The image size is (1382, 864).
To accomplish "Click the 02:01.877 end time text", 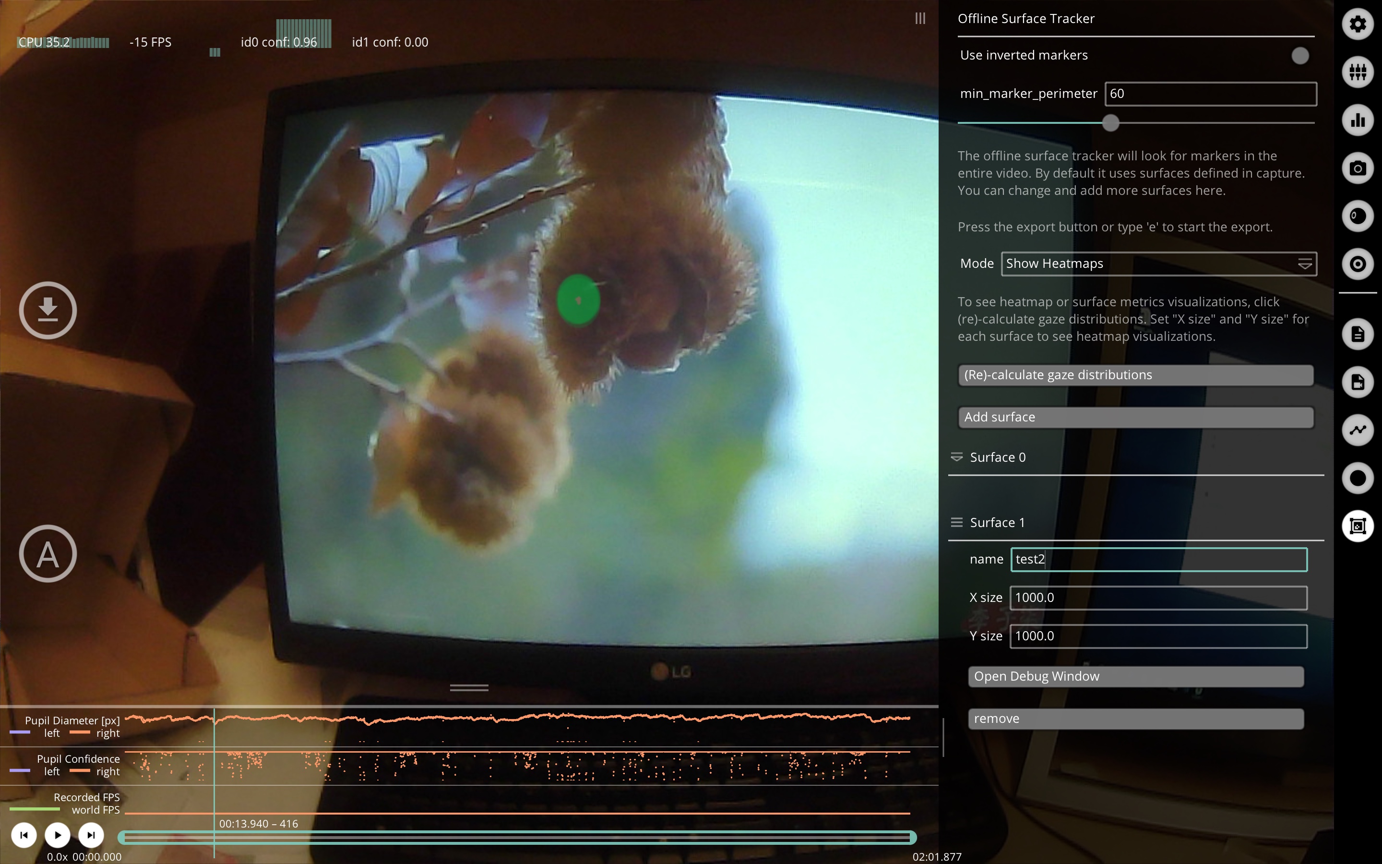I will [x=937, y=857].
